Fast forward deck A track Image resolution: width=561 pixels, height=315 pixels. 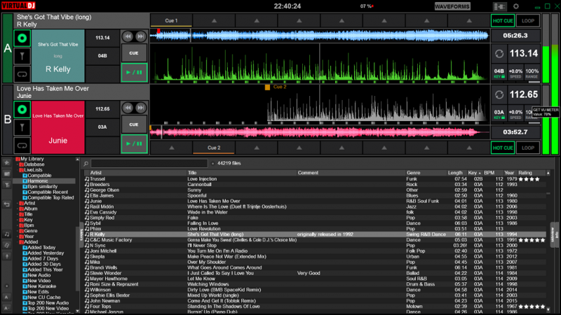pyautogui.click(x=141, y=36)
